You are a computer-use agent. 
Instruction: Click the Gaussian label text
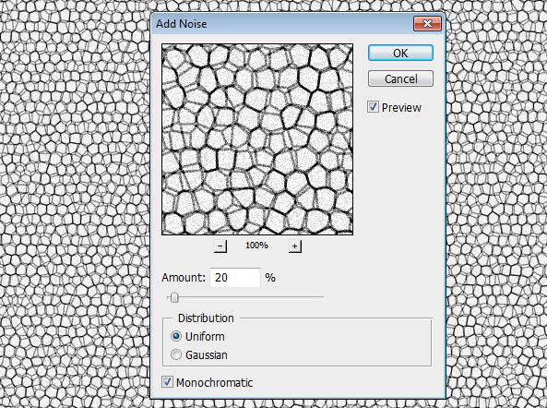click(x=207, y=355)
